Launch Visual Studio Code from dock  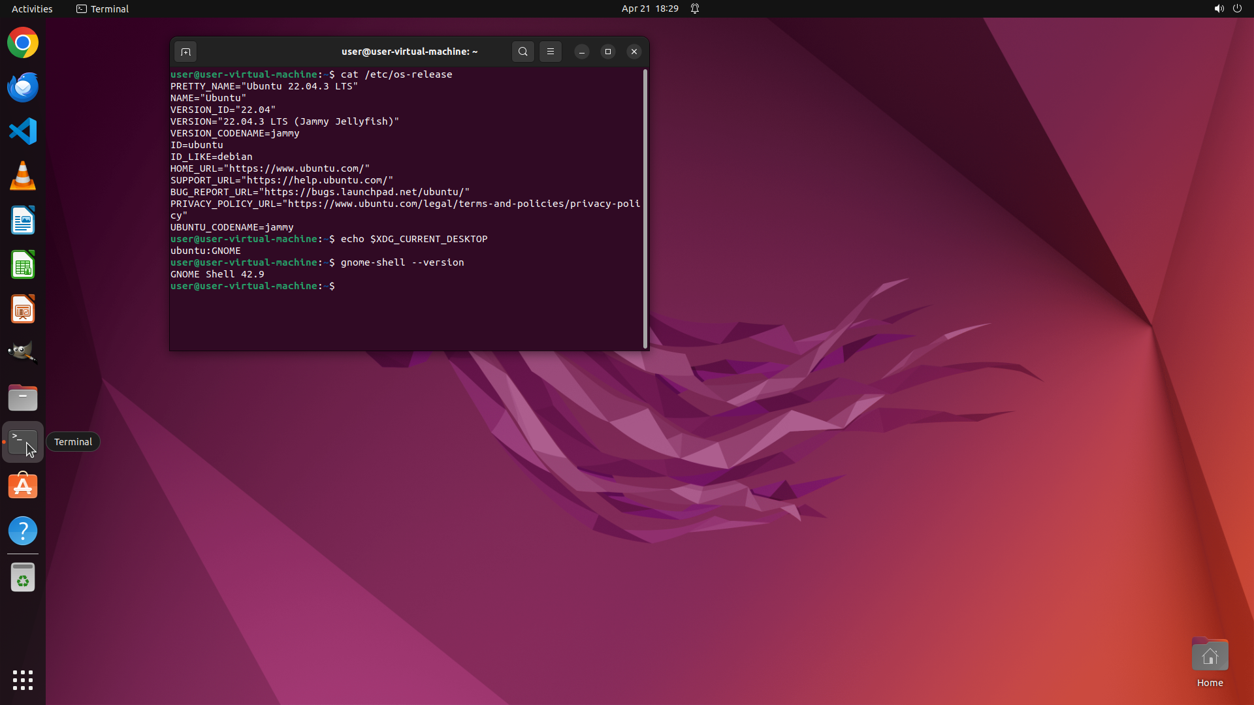(x=23, y=132)
